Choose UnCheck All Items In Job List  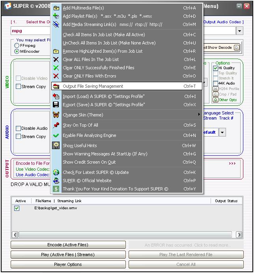coord(127,43)
